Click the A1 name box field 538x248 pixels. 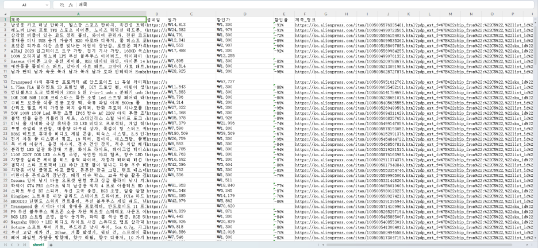(x=24, y=5)
